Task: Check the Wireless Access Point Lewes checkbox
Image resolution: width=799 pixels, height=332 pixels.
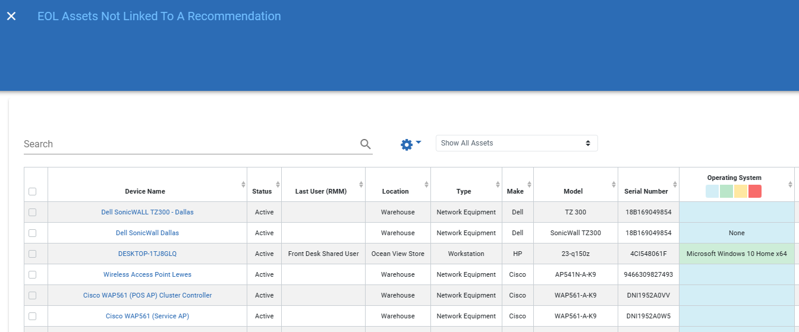Action: [x=32, y=274]
